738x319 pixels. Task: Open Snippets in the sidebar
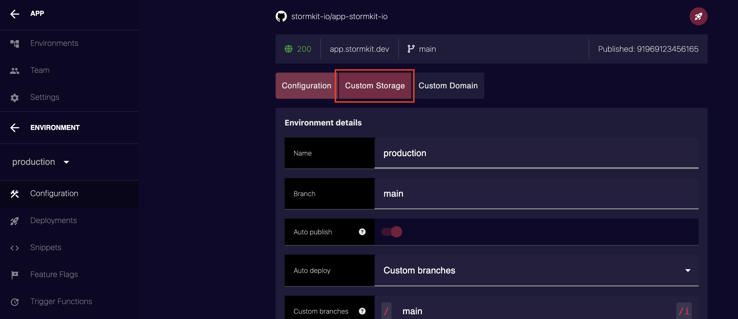(x=69, y=247)
